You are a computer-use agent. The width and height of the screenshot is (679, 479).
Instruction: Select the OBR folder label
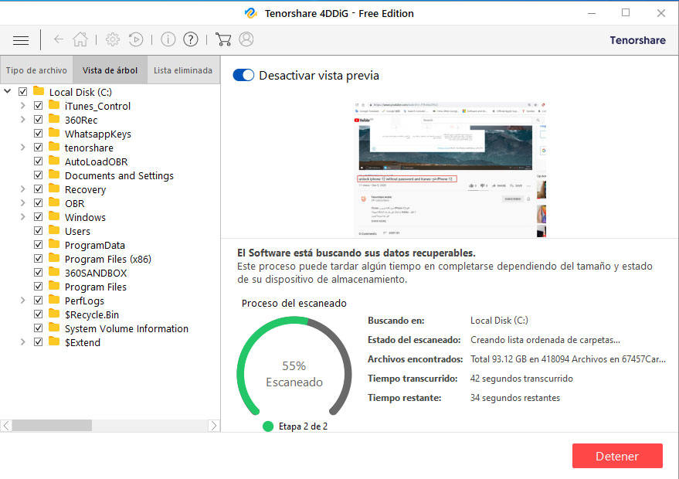pos(74,203)
